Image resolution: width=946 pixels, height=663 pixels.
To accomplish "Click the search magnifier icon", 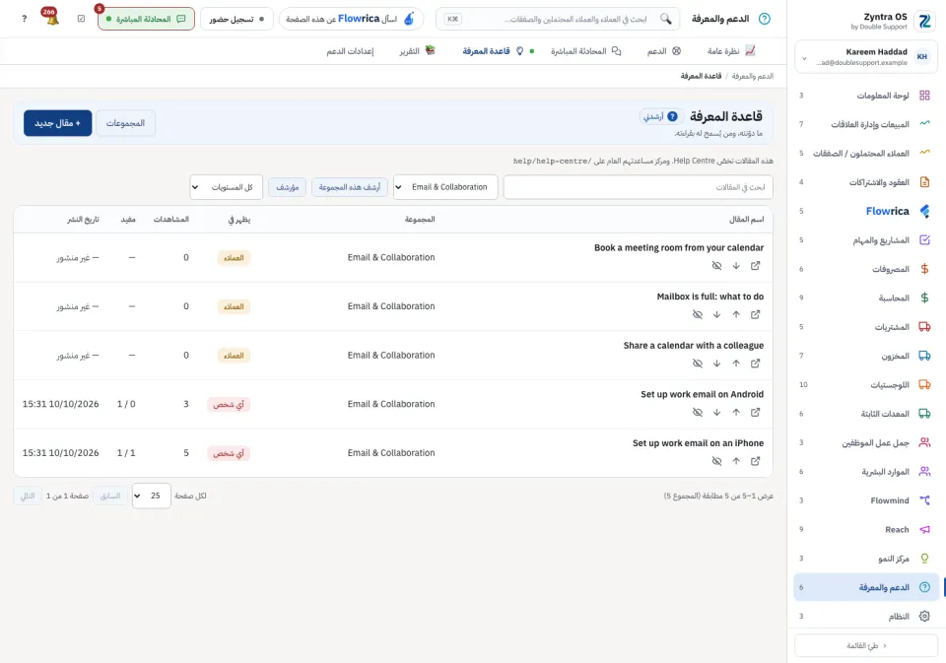I will pyautogui.click(x=665, y=19).
